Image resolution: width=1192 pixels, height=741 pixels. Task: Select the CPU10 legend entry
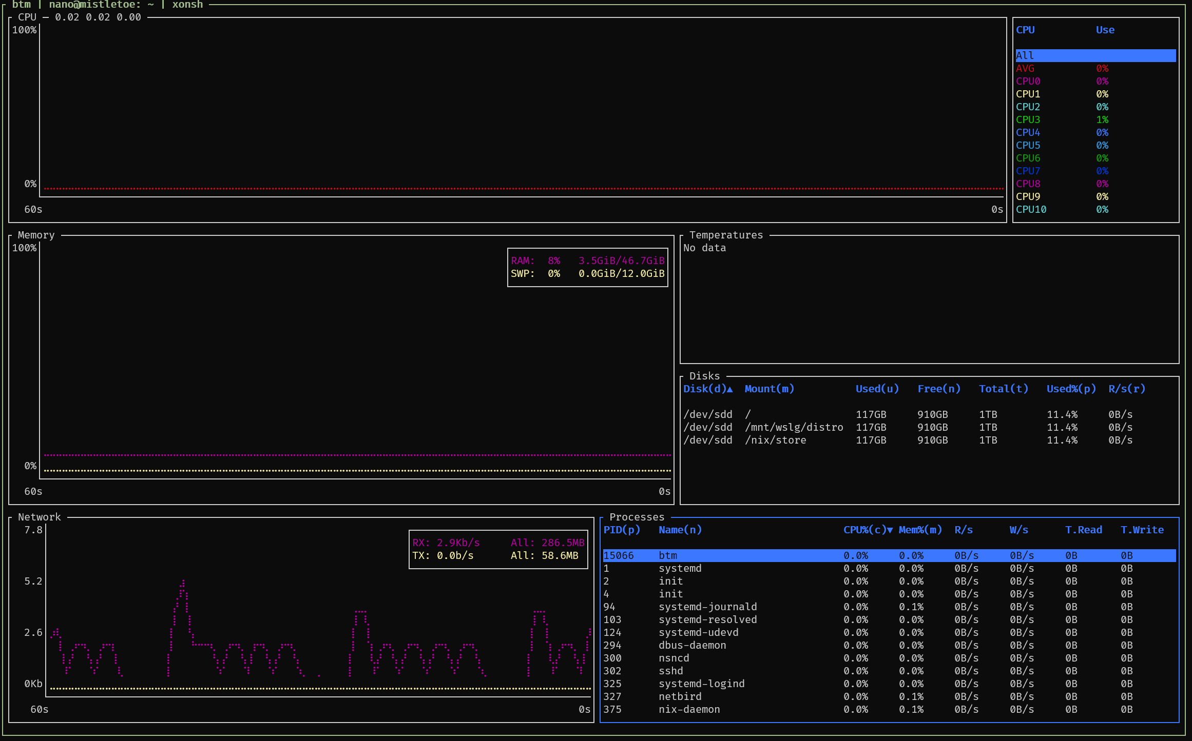pyautogui.click(x=1031, y=209)
